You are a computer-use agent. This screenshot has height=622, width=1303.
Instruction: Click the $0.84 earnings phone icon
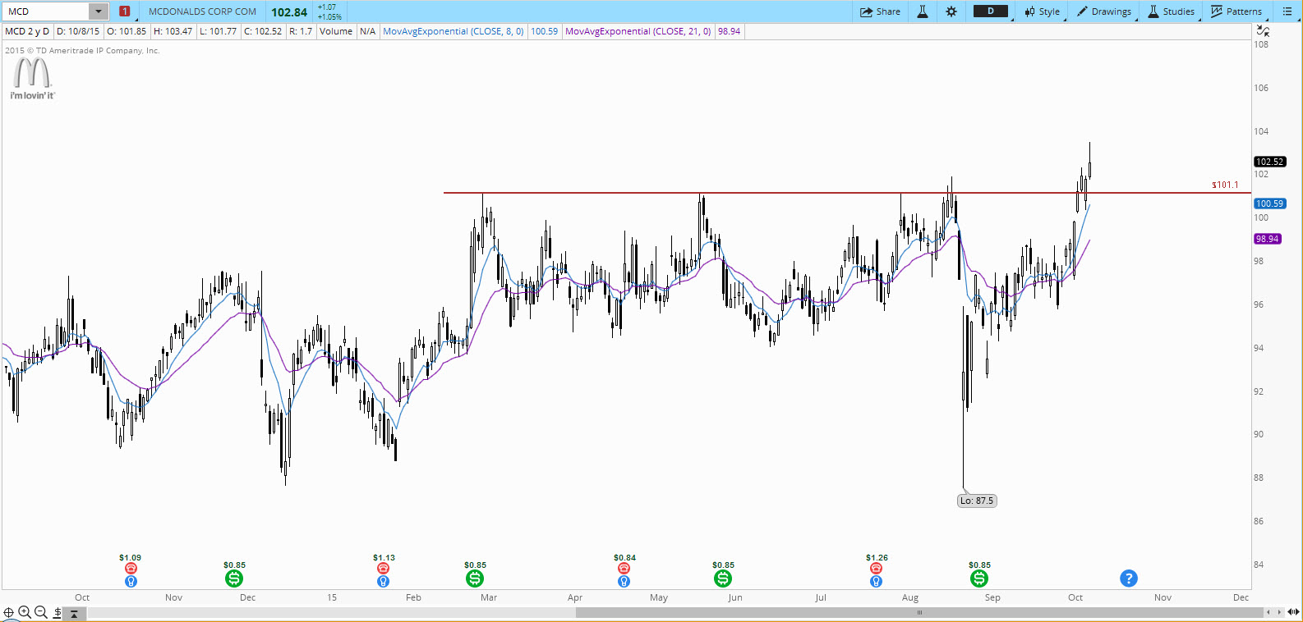click(x=624, y=568)
